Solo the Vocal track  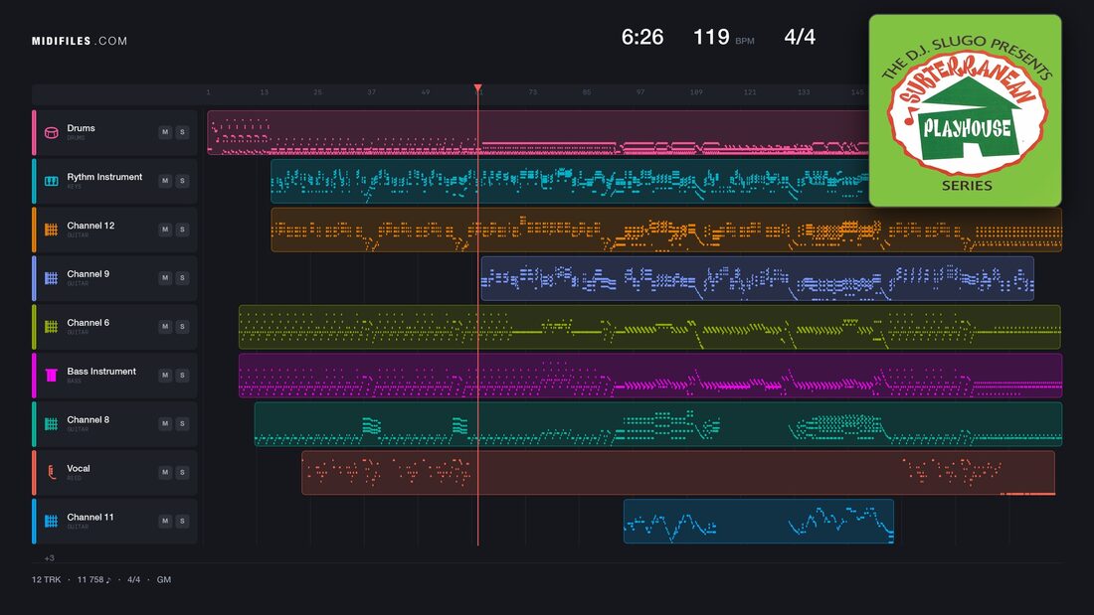(x=182, y=472)
